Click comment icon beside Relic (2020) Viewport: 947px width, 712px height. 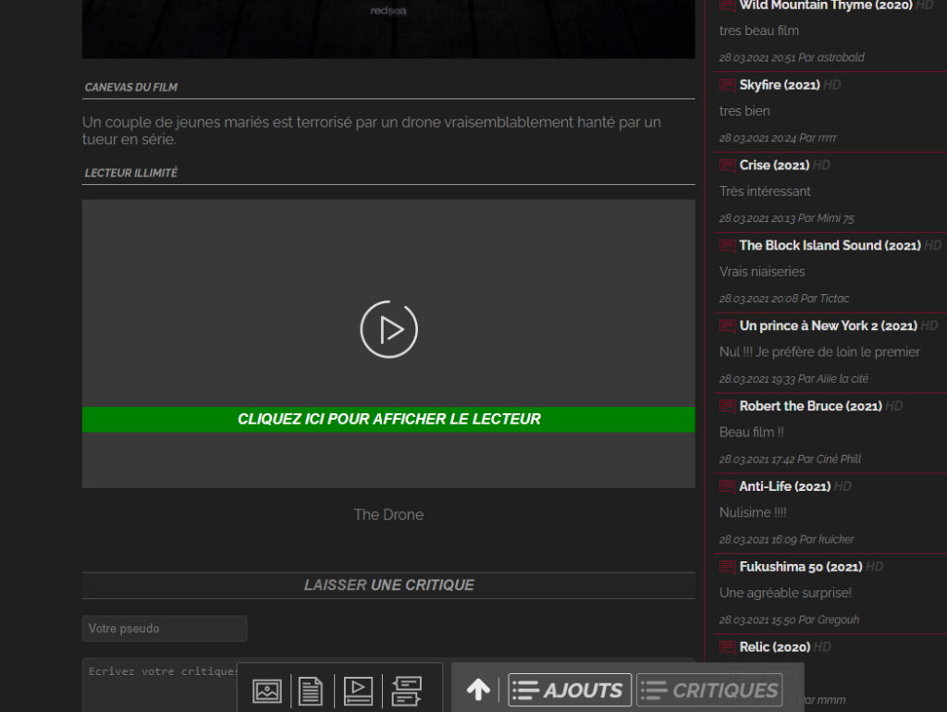pos(727,647)
